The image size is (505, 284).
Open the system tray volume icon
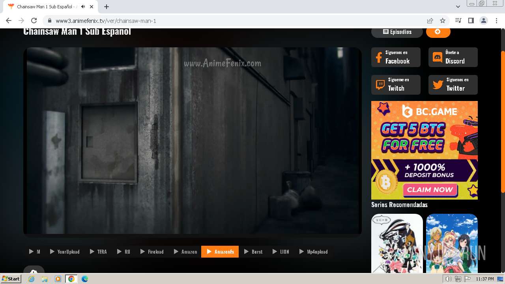click(449, 279)
